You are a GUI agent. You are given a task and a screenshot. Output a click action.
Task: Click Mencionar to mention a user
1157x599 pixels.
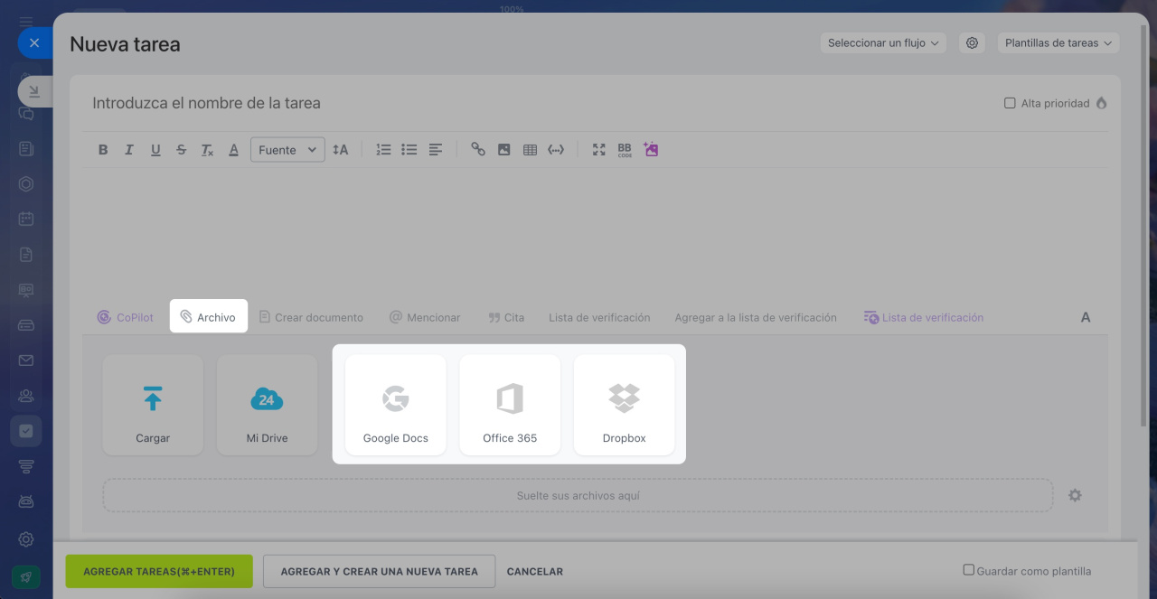[425, 317]
